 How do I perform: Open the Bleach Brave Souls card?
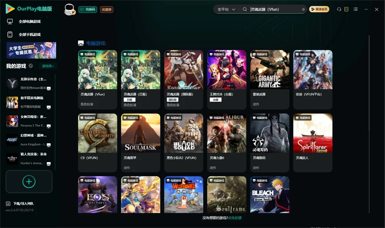pyautogui.click(x=269, y=194)
